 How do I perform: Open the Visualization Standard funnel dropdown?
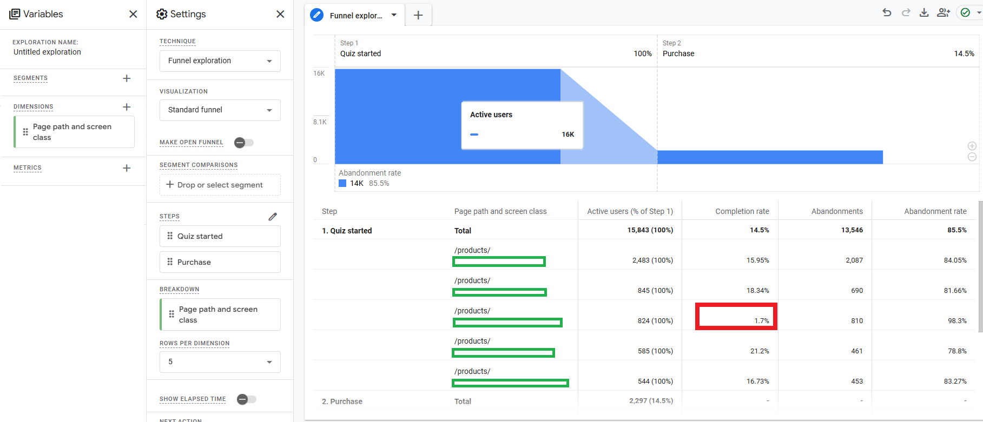pos(220,110)
